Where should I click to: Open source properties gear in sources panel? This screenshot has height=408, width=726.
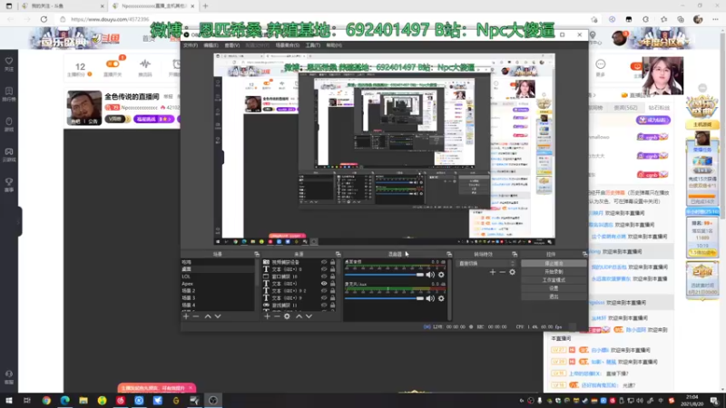(287, 316)
